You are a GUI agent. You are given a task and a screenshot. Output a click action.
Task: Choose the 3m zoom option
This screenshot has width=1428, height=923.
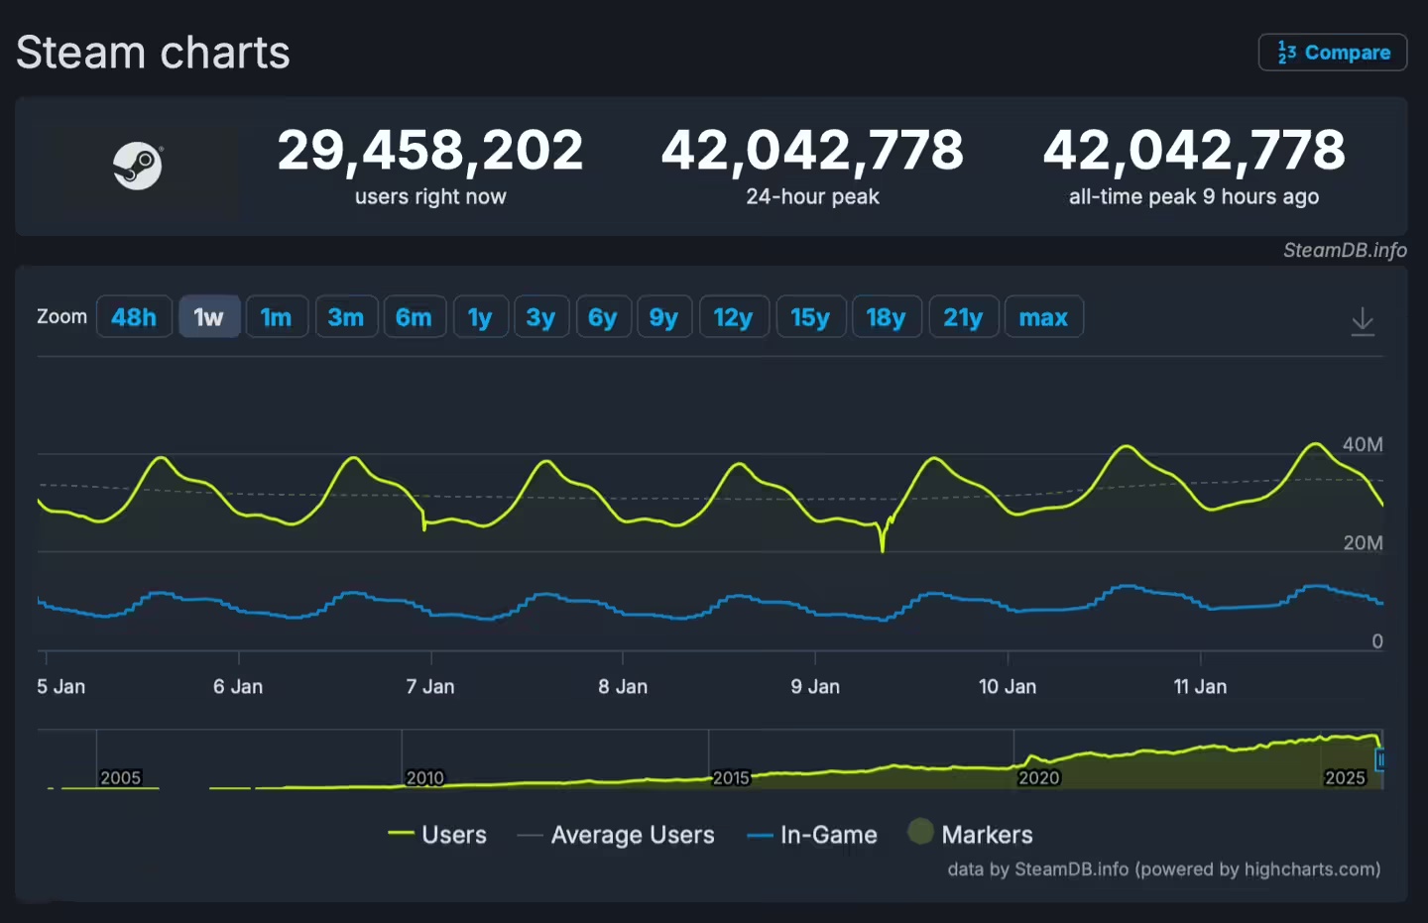coord(346,317)
